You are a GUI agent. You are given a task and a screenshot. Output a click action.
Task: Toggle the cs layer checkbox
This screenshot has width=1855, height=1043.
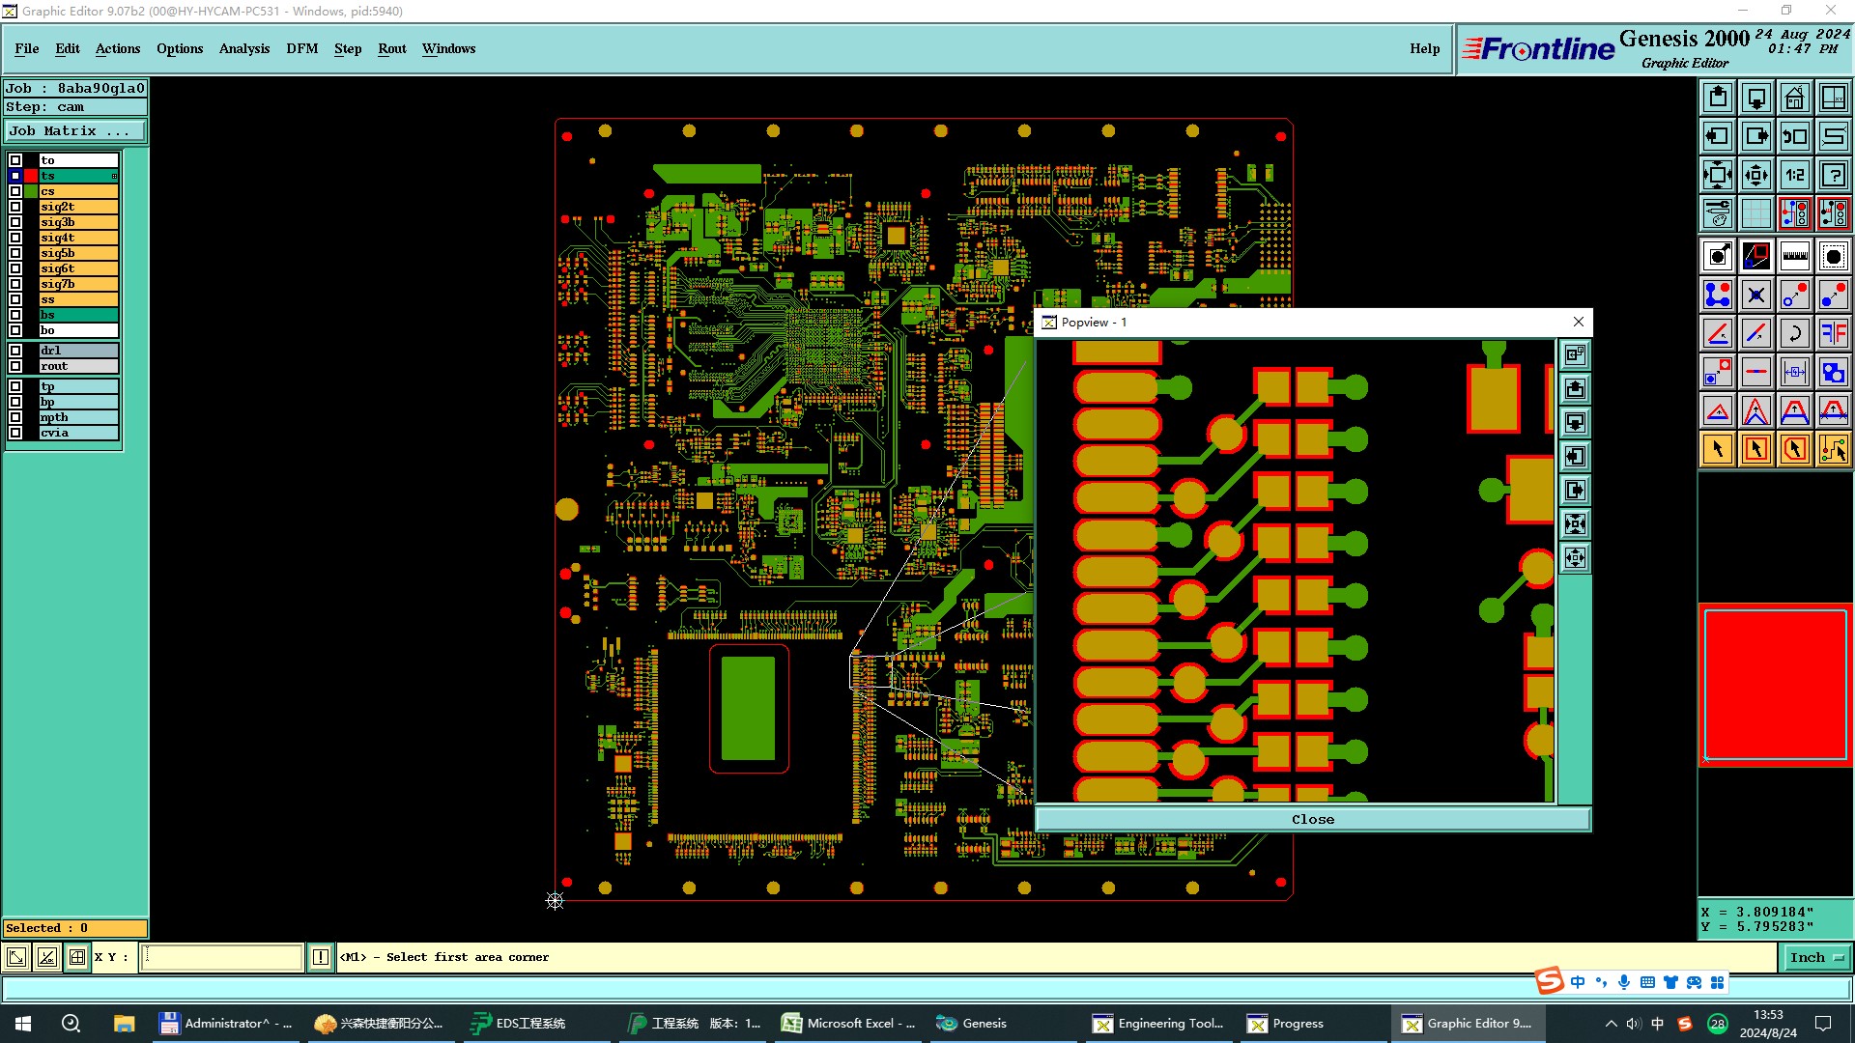click(15, 191)
